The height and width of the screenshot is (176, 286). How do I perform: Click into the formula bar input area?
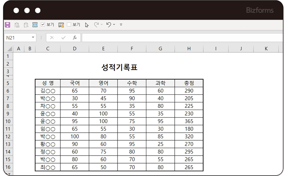[182, 38]
